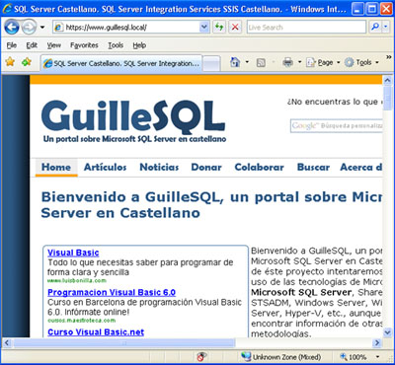Open the View menu
The height and width of the screenshot is (365, 395).
[53, 45]
